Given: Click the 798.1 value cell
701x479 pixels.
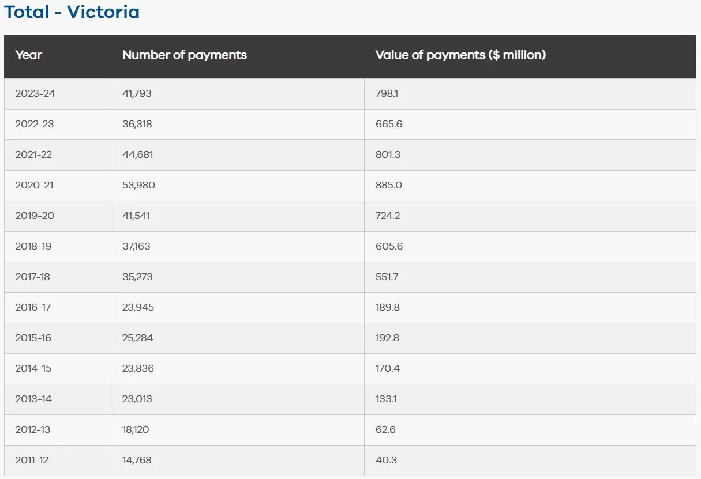Looking at the screenshot, I should click(x=387, y=93).
